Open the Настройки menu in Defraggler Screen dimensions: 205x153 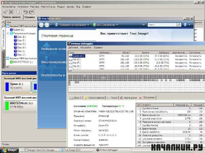coord(86,48)
